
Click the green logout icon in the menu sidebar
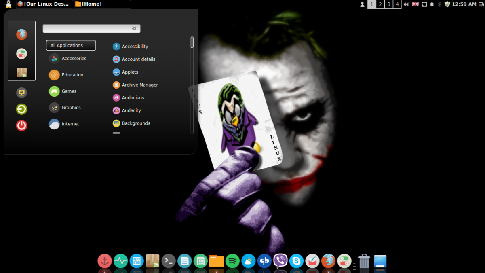coord(21,109)
